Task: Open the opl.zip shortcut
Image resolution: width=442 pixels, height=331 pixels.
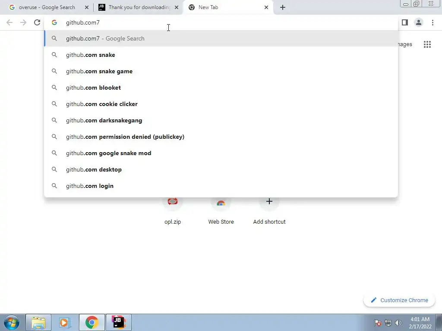Action: click(x=173, y=210)
